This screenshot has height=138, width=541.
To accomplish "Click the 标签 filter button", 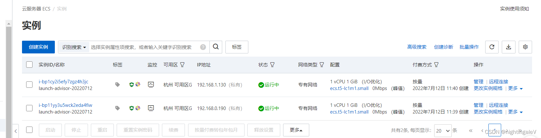I will [x=237, y=47].
